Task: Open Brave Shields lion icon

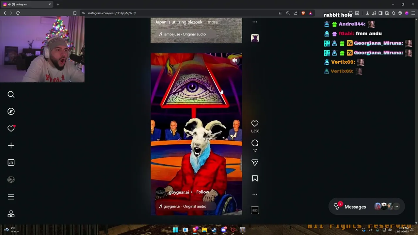Action: 303,13
